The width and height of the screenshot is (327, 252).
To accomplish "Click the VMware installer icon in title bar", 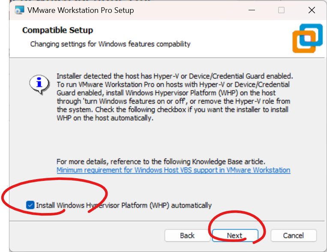I will tap(19, 10).
